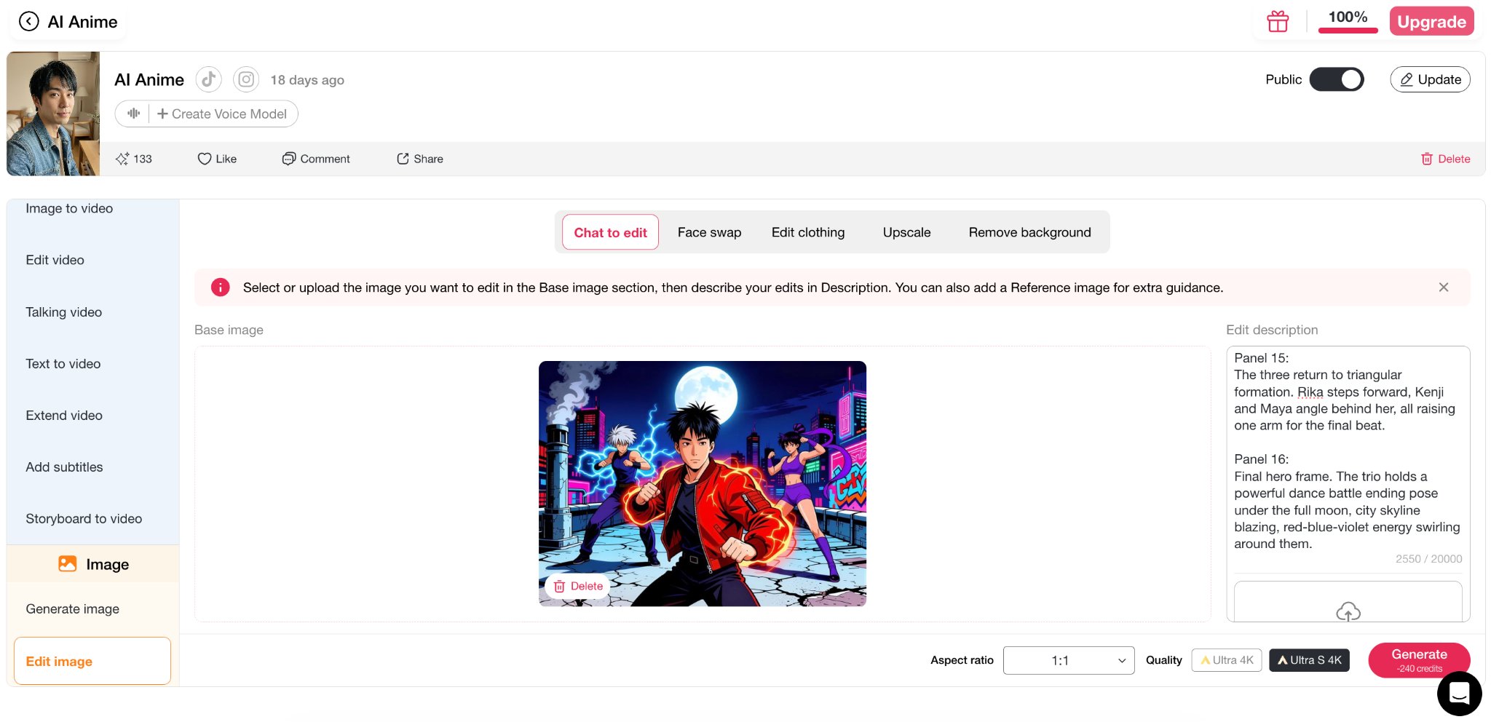Open the Instagram profile icon

246,79
